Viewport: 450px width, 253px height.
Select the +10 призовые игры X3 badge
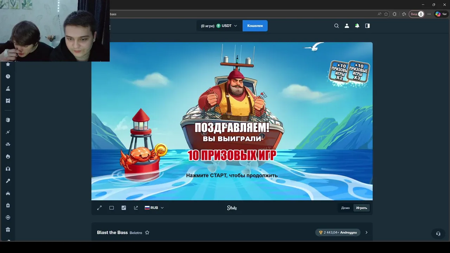[x=358, y=71]
